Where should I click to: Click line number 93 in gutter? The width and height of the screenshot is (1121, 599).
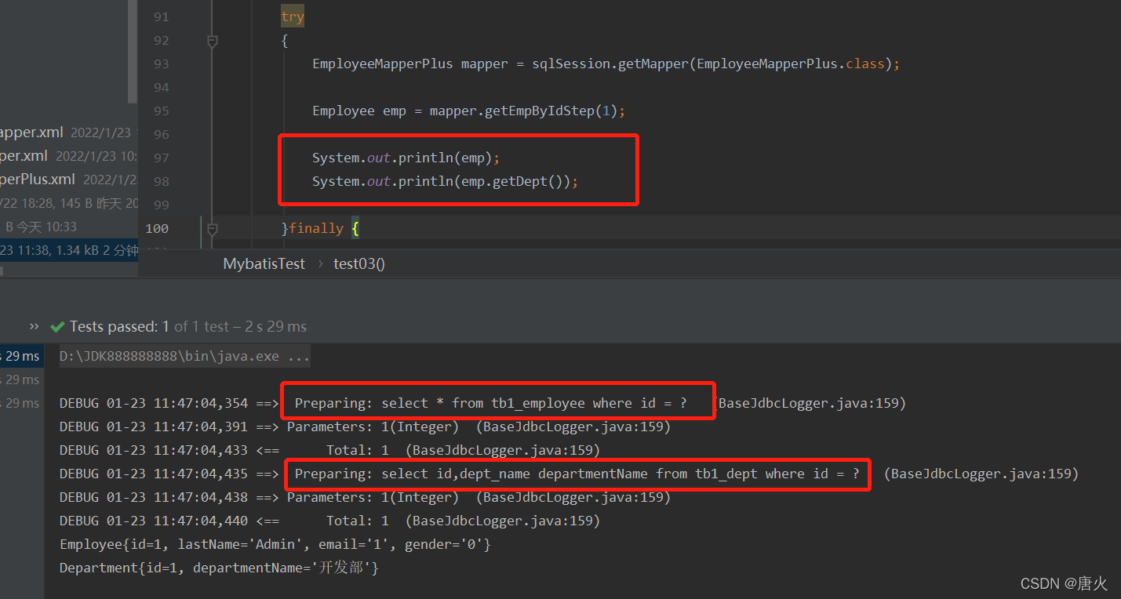tap(161, 64)
